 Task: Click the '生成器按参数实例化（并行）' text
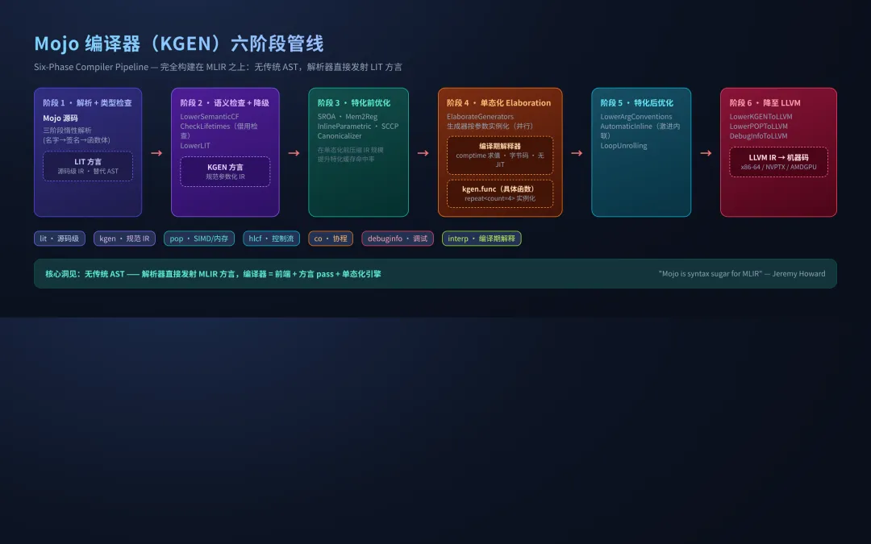490,126
